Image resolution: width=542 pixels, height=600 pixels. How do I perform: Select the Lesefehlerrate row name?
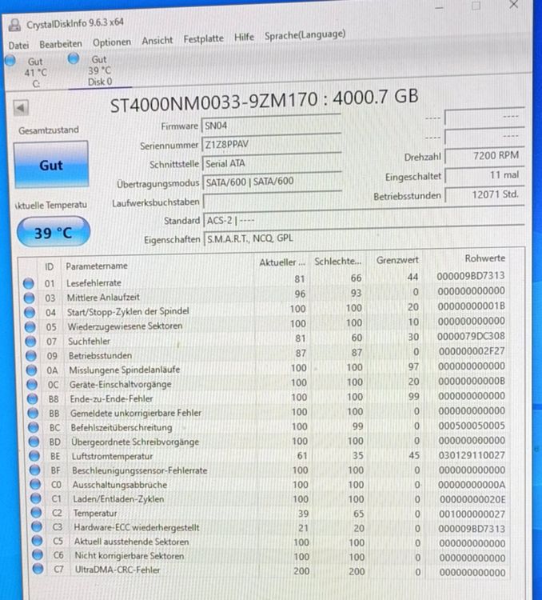point(94,282)
